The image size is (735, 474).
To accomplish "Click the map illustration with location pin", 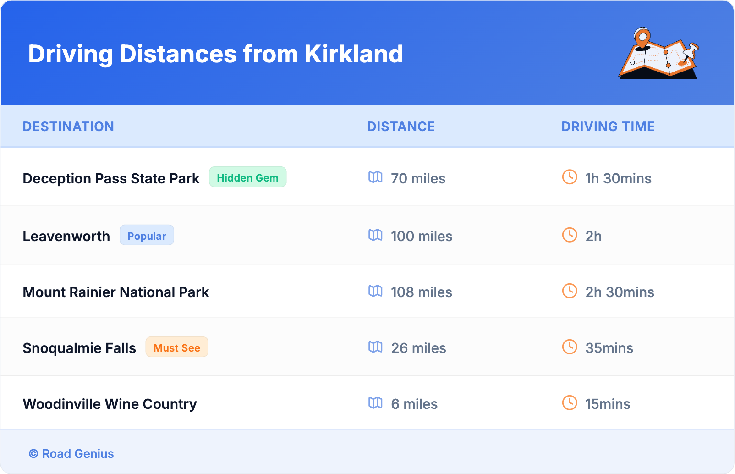I will tap(658, 54).
